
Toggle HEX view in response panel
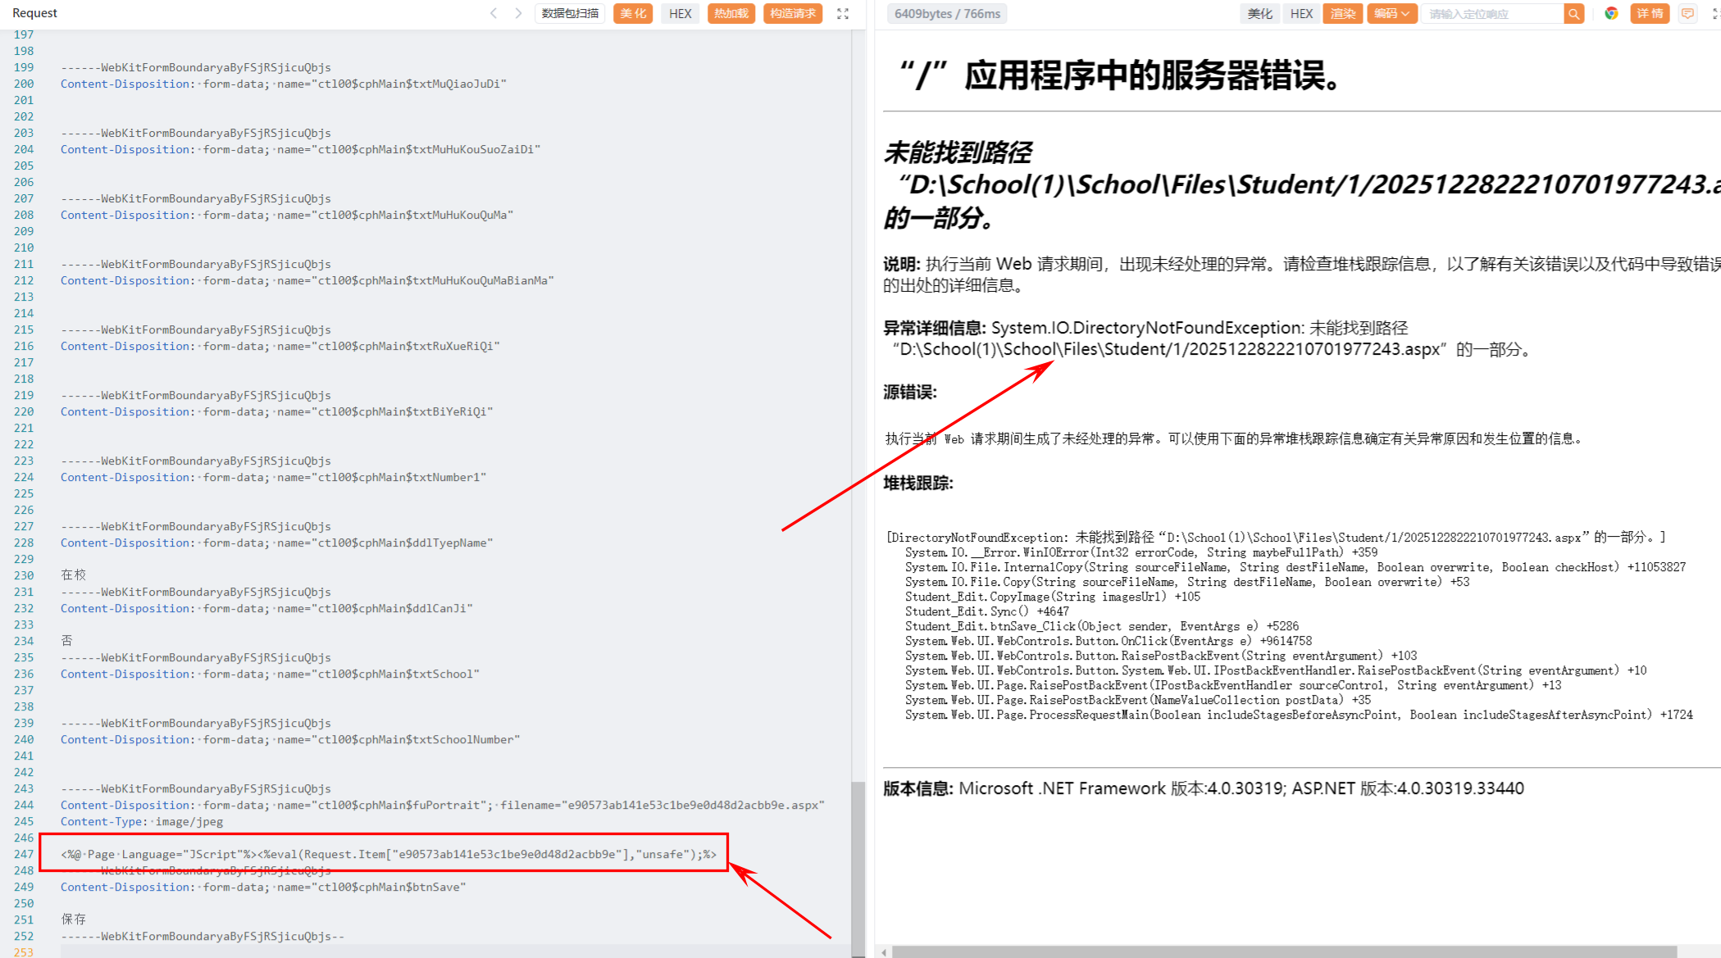point(1301,14)
